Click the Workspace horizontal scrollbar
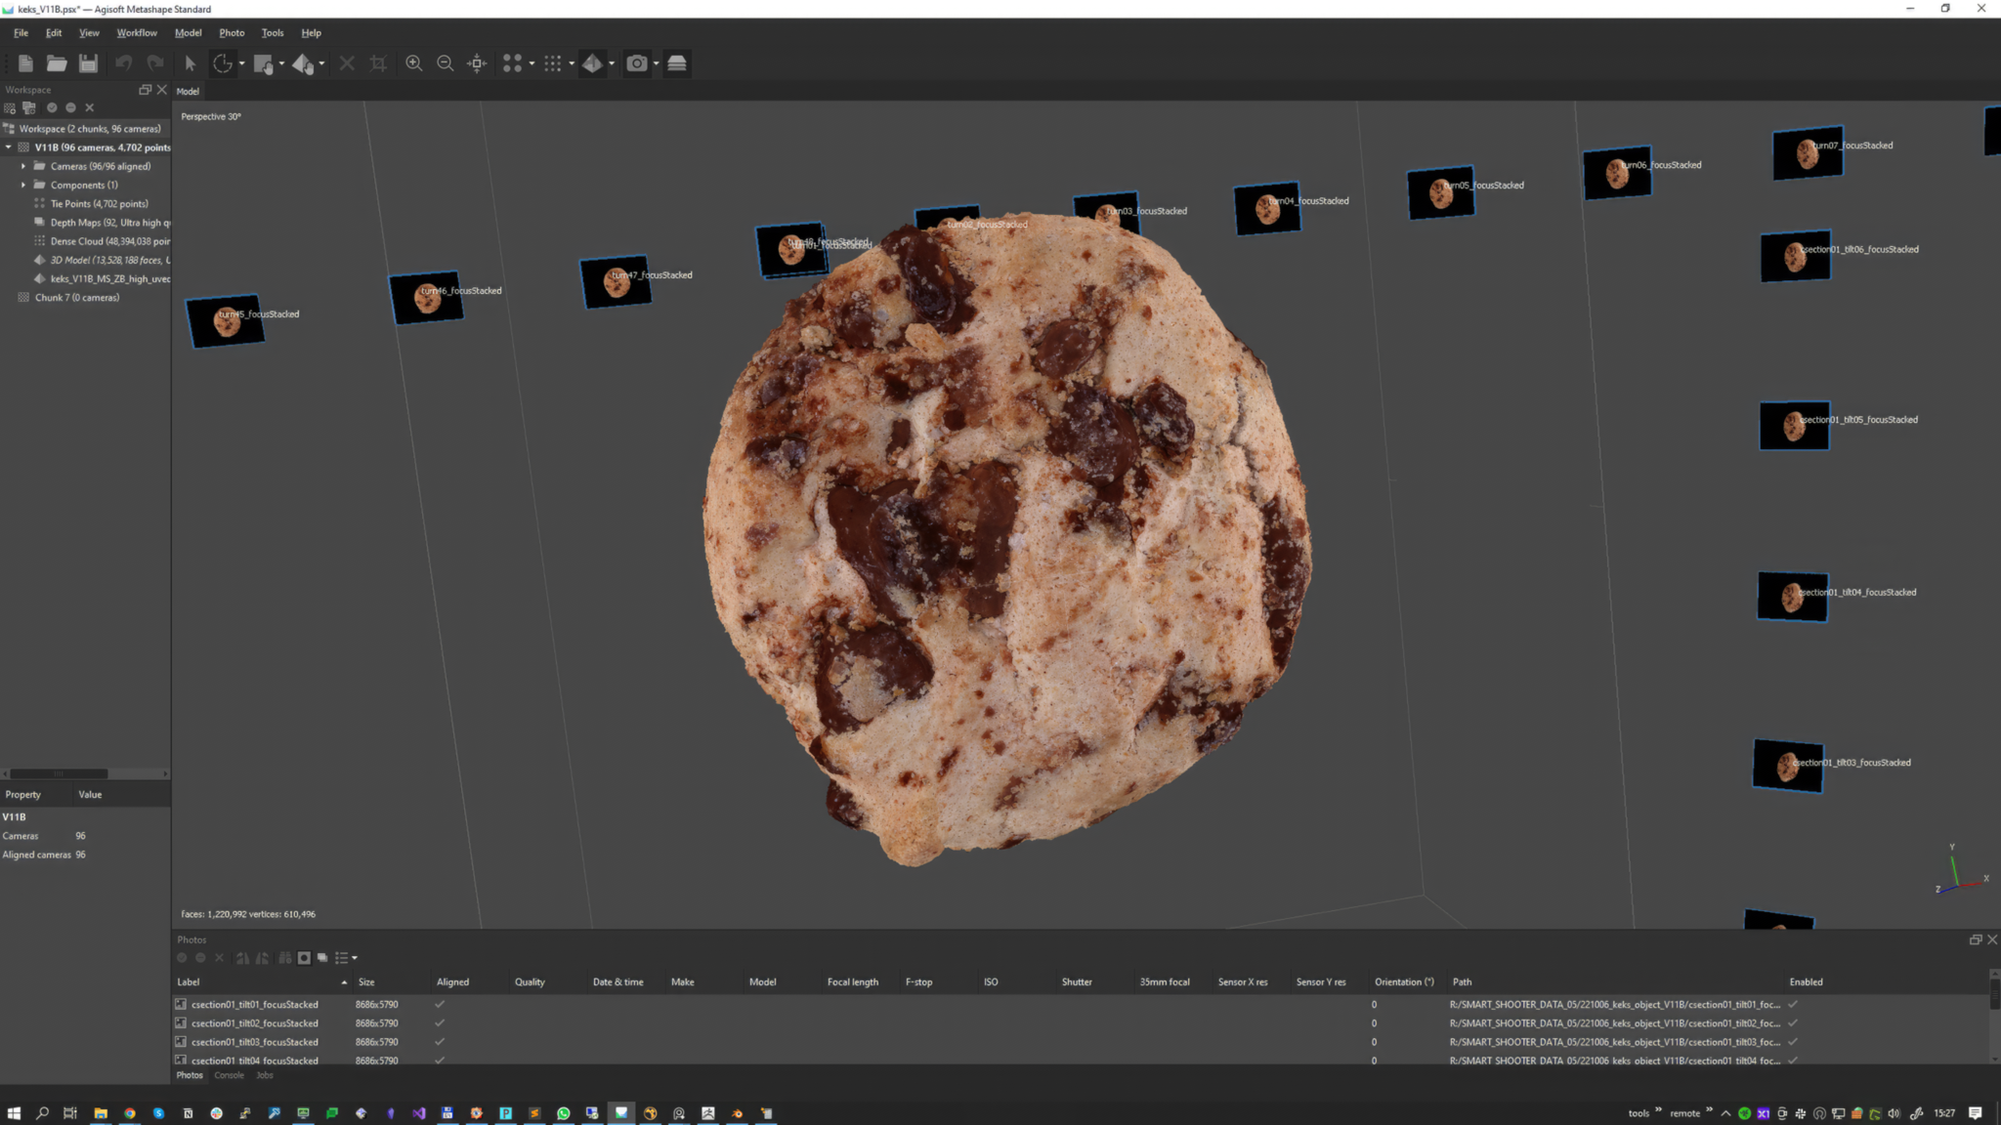2001x1125 pixels. pos(59,773)
